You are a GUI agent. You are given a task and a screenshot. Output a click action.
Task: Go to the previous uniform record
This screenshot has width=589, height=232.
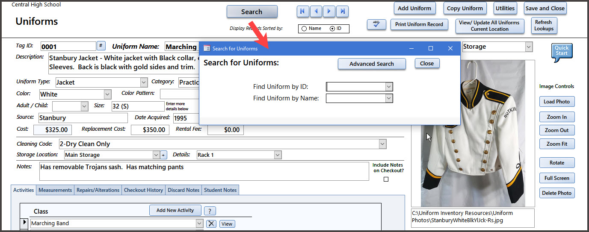pos(316,12)
